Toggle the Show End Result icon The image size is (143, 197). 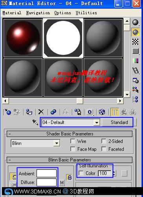pyautogui.click(x=115, y=112)
